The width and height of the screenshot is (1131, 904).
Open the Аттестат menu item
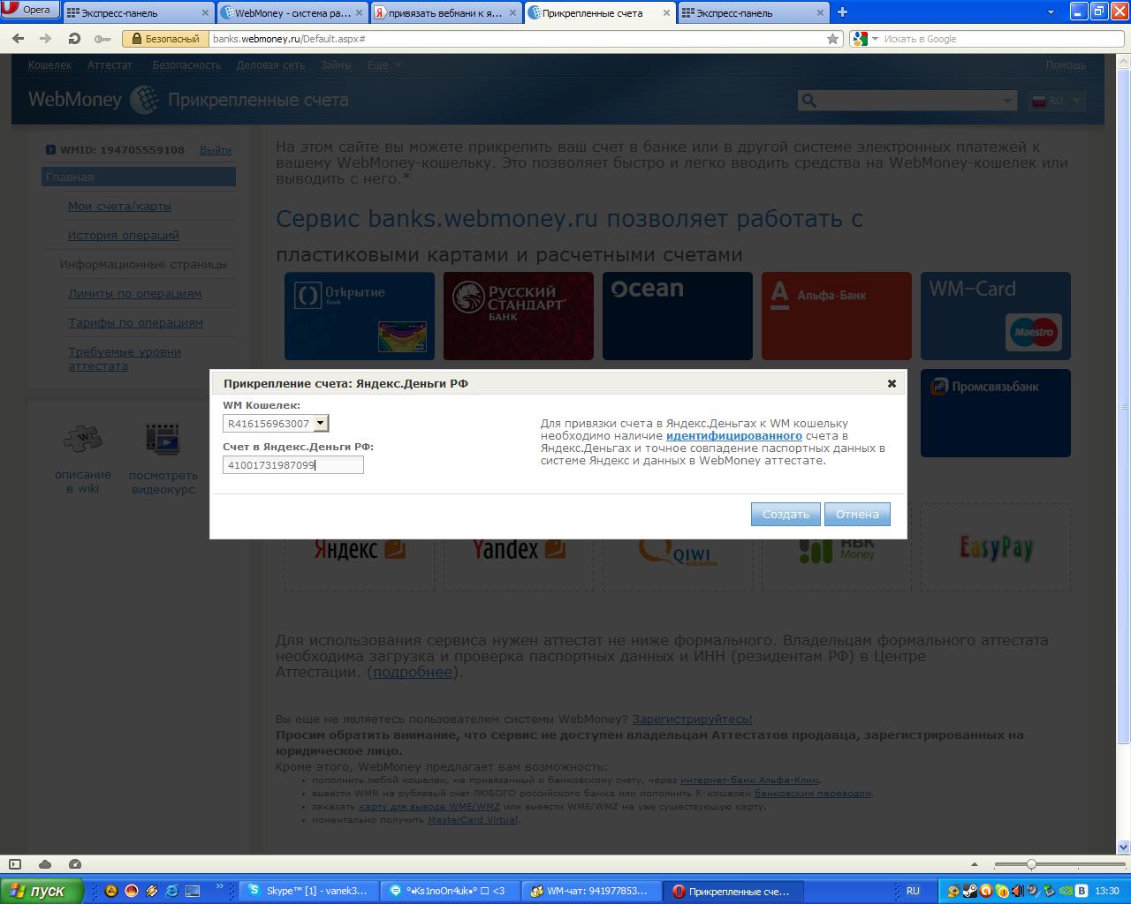(x=110, y=65)
